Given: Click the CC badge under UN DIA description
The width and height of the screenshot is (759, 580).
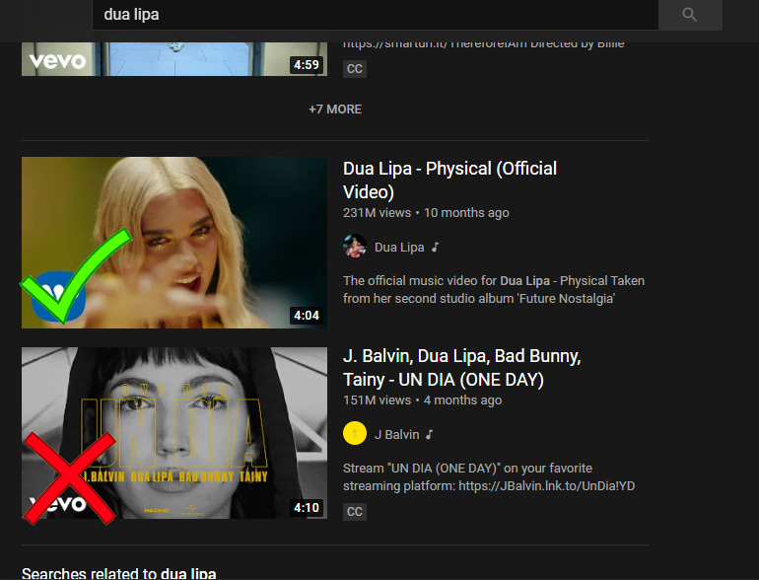Looking at the screenshot, I should [355, 512].
